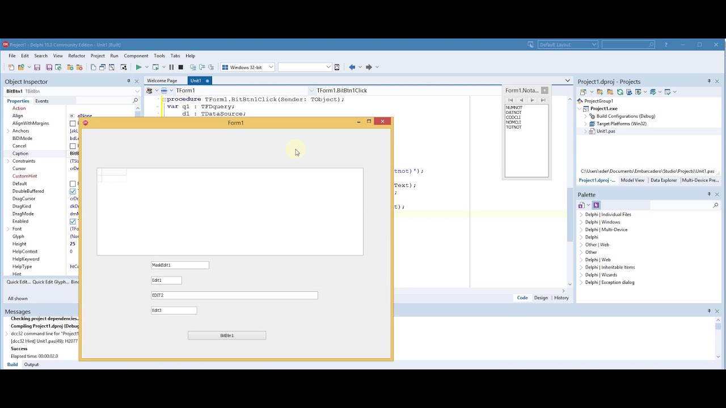Toggle the AlignWithMargins checkbox

(x=73, y=123)
